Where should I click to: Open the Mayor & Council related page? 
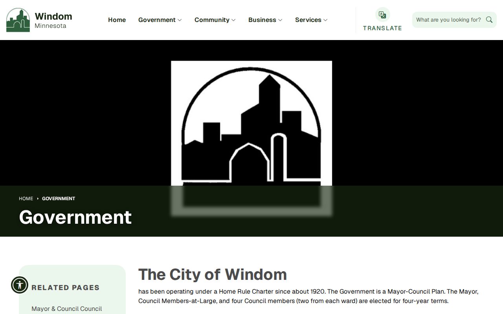67,309
